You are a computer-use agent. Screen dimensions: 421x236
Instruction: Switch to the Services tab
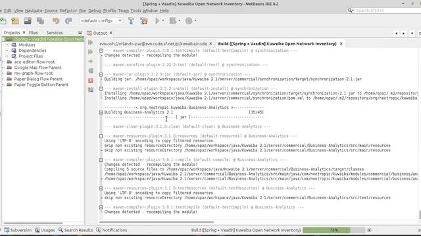coord(55,33)
